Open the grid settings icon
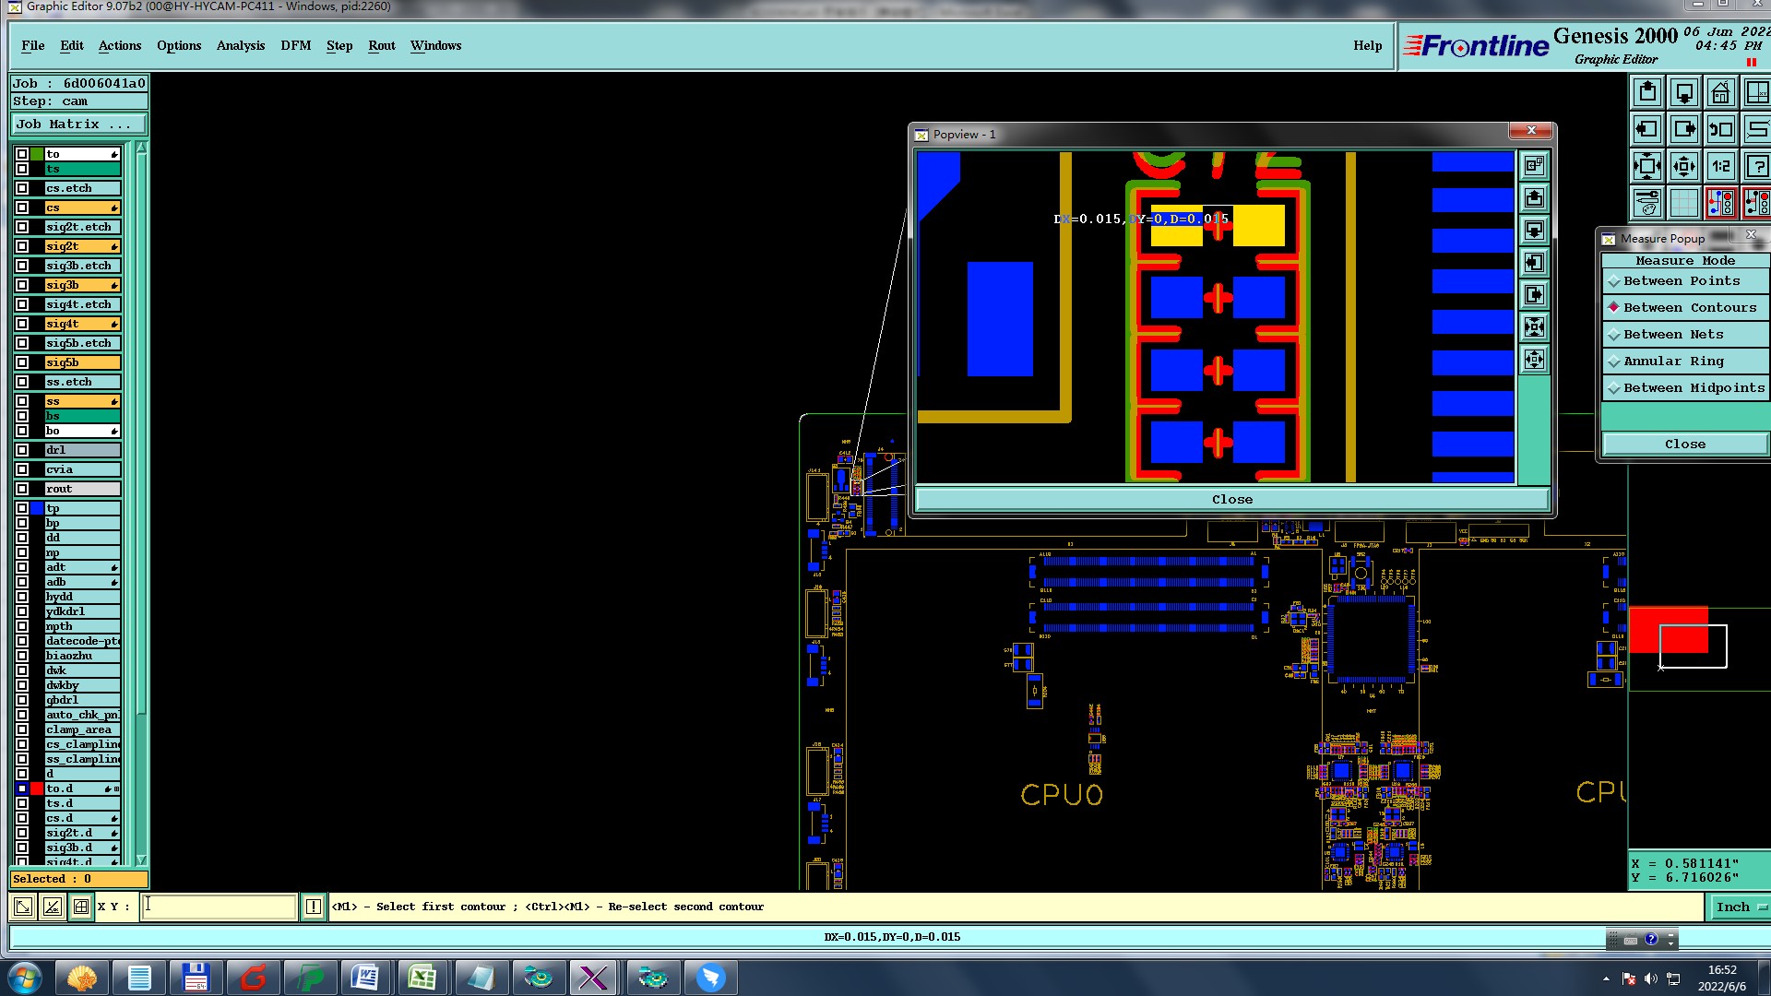The width and height of the screenshot is (1771, 996). coord(1683,203)
